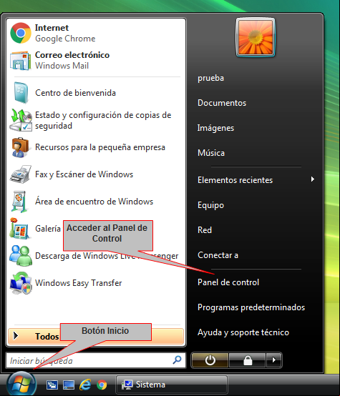Expand Todos los programas list
This screenshot has width=340, height=396.
coord(96,337)
